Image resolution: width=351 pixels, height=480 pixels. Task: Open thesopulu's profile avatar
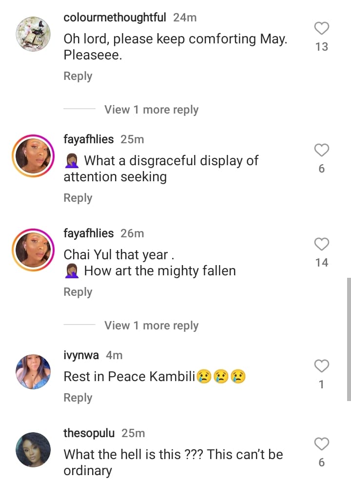click(33, 449)
